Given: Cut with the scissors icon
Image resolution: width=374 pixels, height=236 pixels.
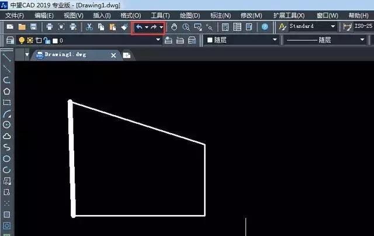Looking at the screenshot, I should click(x=89, y=27).
